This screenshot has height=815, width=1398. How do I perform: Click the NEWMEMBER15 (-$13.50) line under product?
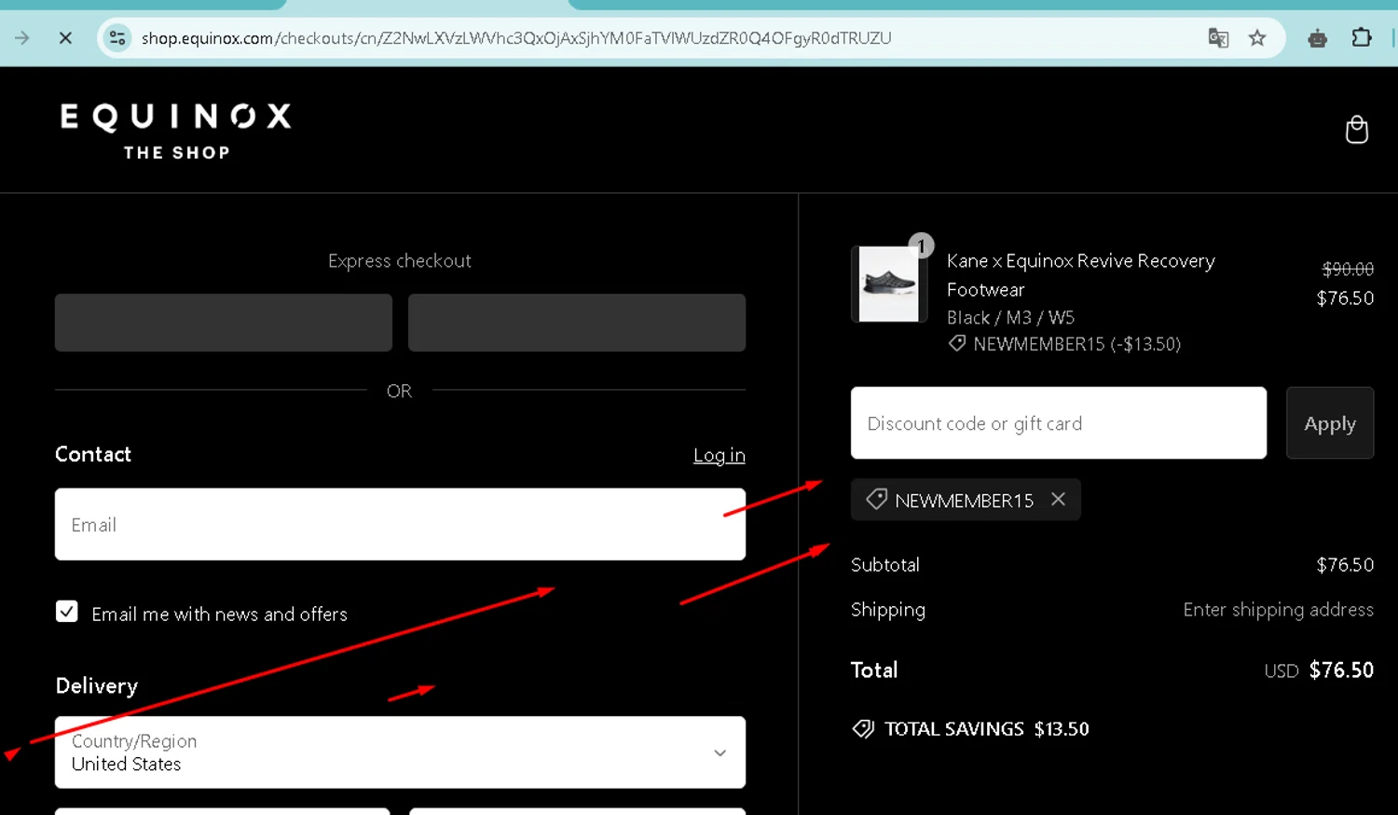click(1064, 344)
